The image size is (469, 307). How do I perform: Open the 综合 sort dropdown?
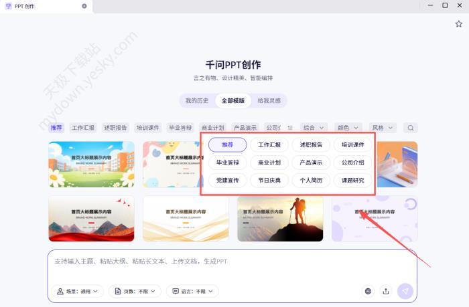(314, 128)
